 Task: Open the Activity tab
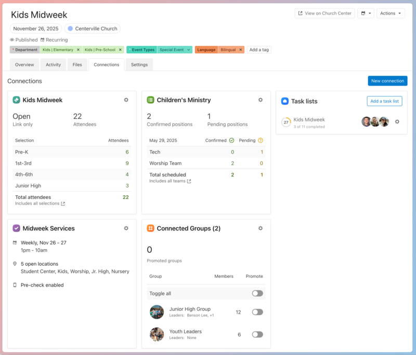tap(53, 64)
